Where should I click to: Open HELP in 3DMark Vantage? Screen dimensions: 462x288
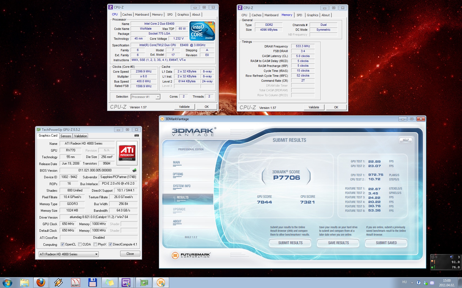click(x=406, y=140)
